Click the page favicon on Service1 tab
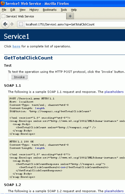Image resolution: width=125 pixels, height=194 pixels. tap(3, 16)
